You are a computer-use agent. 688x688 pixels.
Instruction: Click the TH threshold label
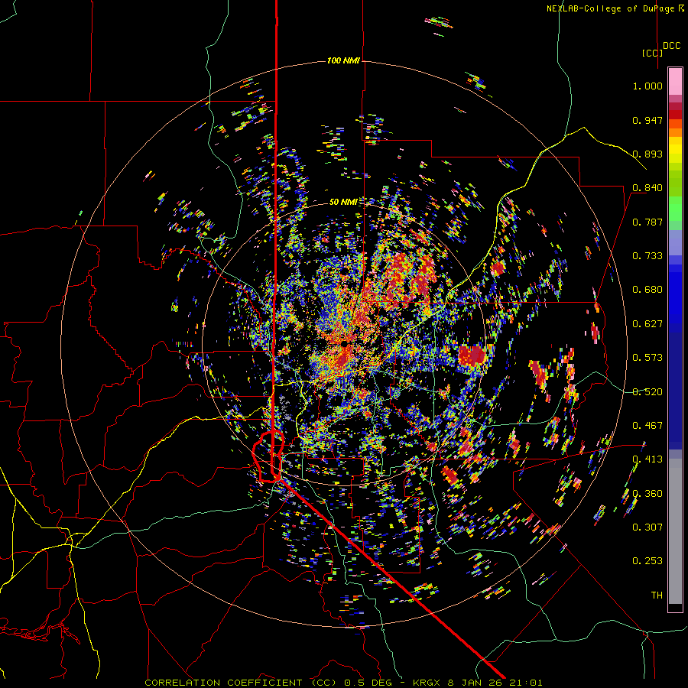657,596
